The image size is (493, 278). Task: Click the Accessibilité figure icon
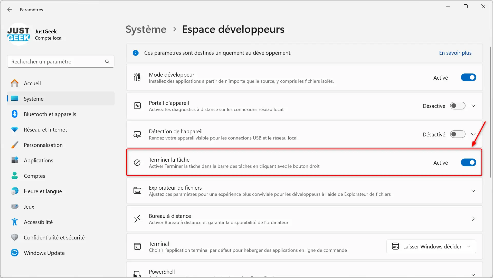pyautogui.click(x=15, y=222)
